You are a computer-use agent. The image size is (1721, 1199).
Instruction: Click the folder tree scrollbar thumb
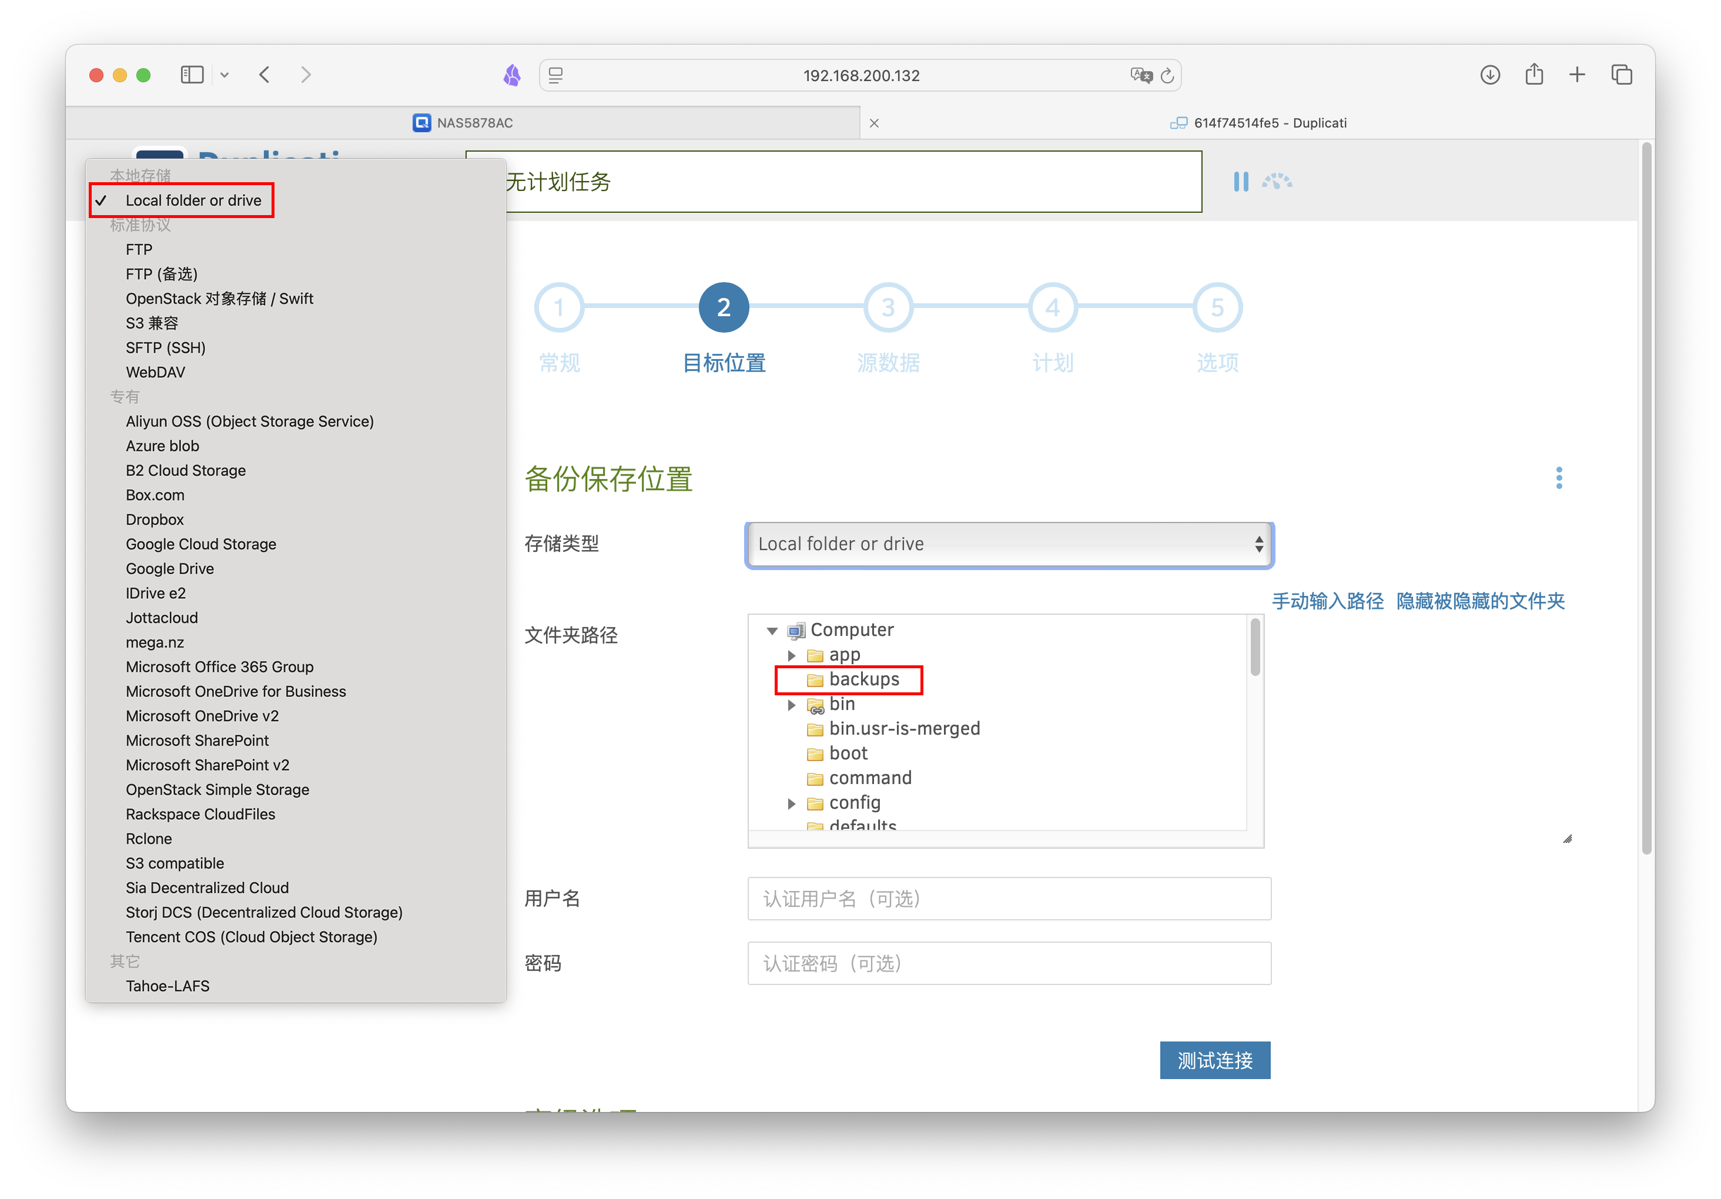[x=1255, y=647]
